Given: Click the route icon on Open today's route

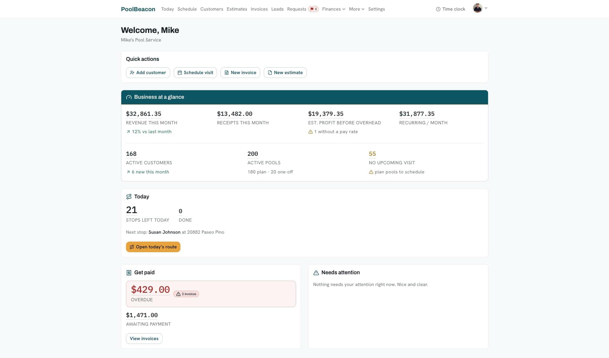Looking at the screenshot, I should point(132,247).
